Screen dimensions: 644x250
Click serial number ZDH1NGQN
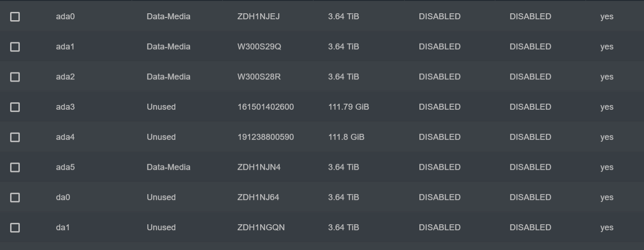click(261, 228)
